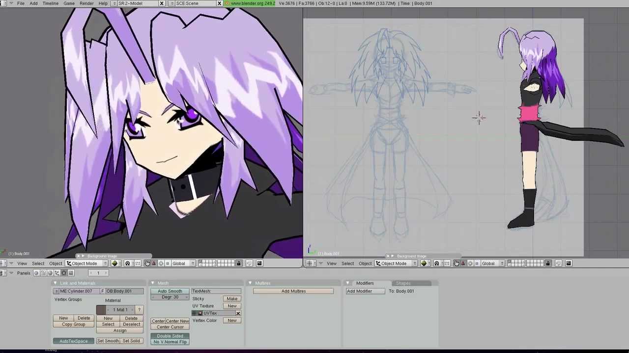This screenshot has height=353, width=629.
Task: Toggle the Double Sided option
Action: 170,336
